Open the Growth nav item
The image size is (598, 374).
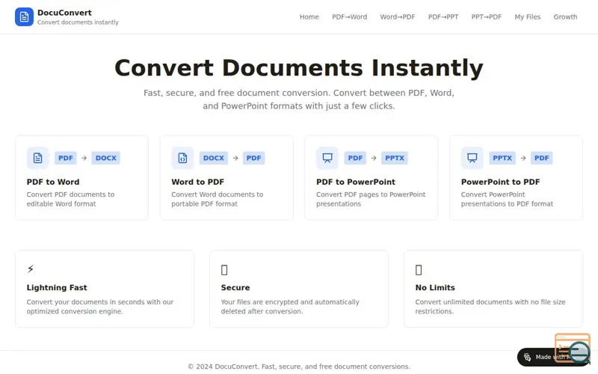tap(565, 16)
